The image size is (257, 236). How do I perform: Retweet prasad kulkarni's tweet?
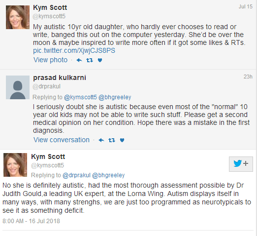(112, 140)
